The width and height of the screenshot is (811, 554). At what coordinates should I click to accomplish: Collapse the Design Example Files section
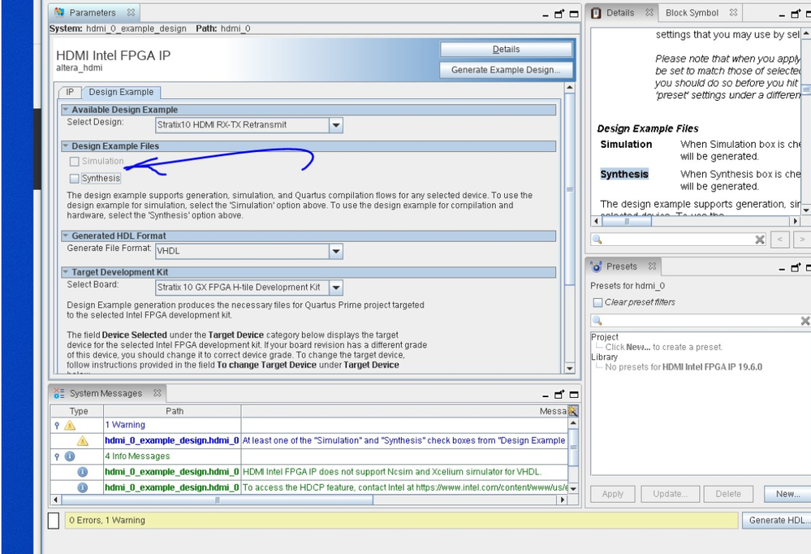(66, 146)
